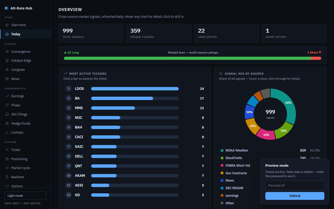Screen dimensions: 334x209
Task: Click the Unlock button
Action: (295, 196)
